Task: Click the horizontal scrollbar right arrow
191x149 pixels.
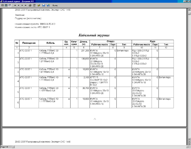Action: [187, 147]
